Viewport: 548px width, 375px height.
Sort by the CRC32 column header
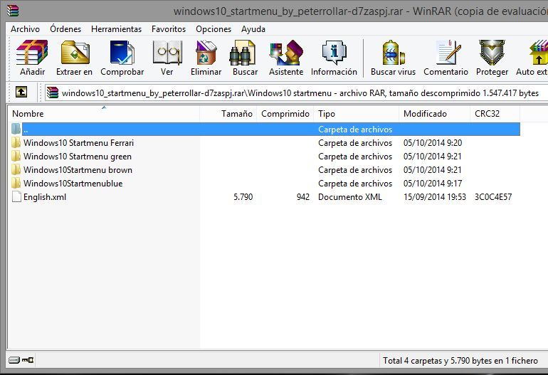click(x=495, y=114)
